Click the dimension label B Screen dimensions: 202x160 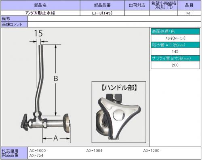[56, 78]
